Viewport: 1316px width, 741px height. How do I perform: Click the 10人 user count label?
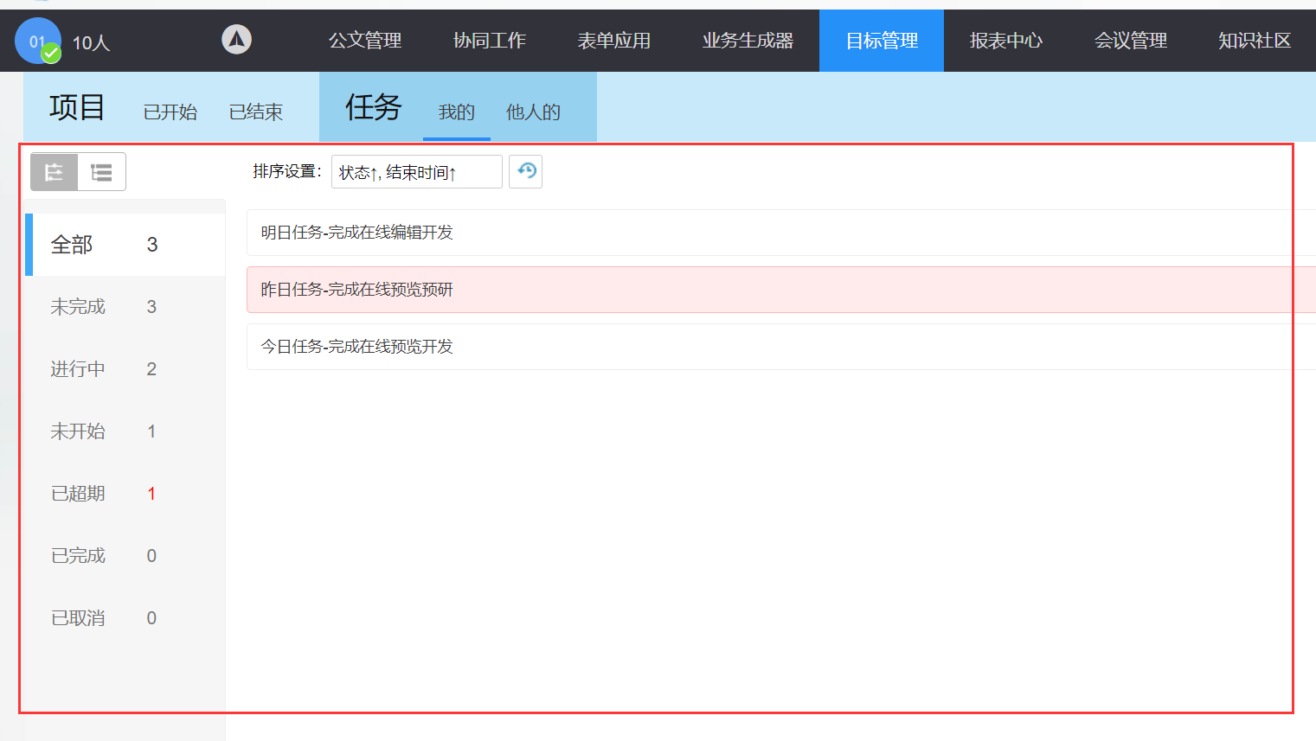[x=91, y=43]
